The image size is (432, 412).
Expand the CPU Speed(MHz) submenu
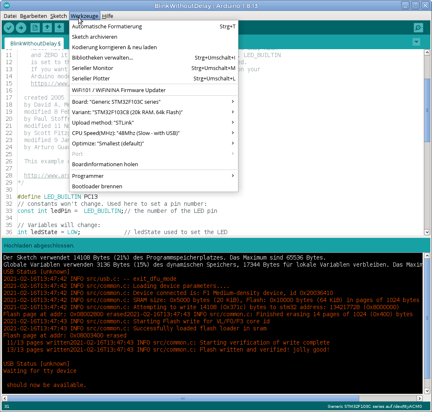pos(154,133)
